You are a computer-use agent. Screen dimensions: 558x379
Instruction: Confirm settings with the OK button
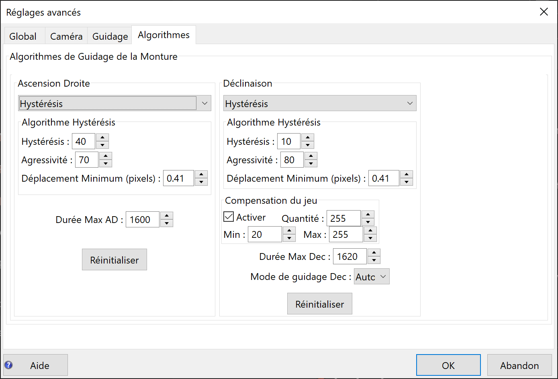(x=448, y=365)
